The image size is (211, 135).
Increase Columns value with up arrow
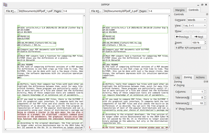pyautogui.click(x=205, y=91)
